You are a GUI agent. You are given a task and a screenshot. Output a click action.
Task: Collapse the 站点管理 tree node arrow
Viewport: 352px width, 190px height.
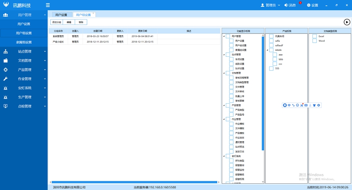(224, 55)
